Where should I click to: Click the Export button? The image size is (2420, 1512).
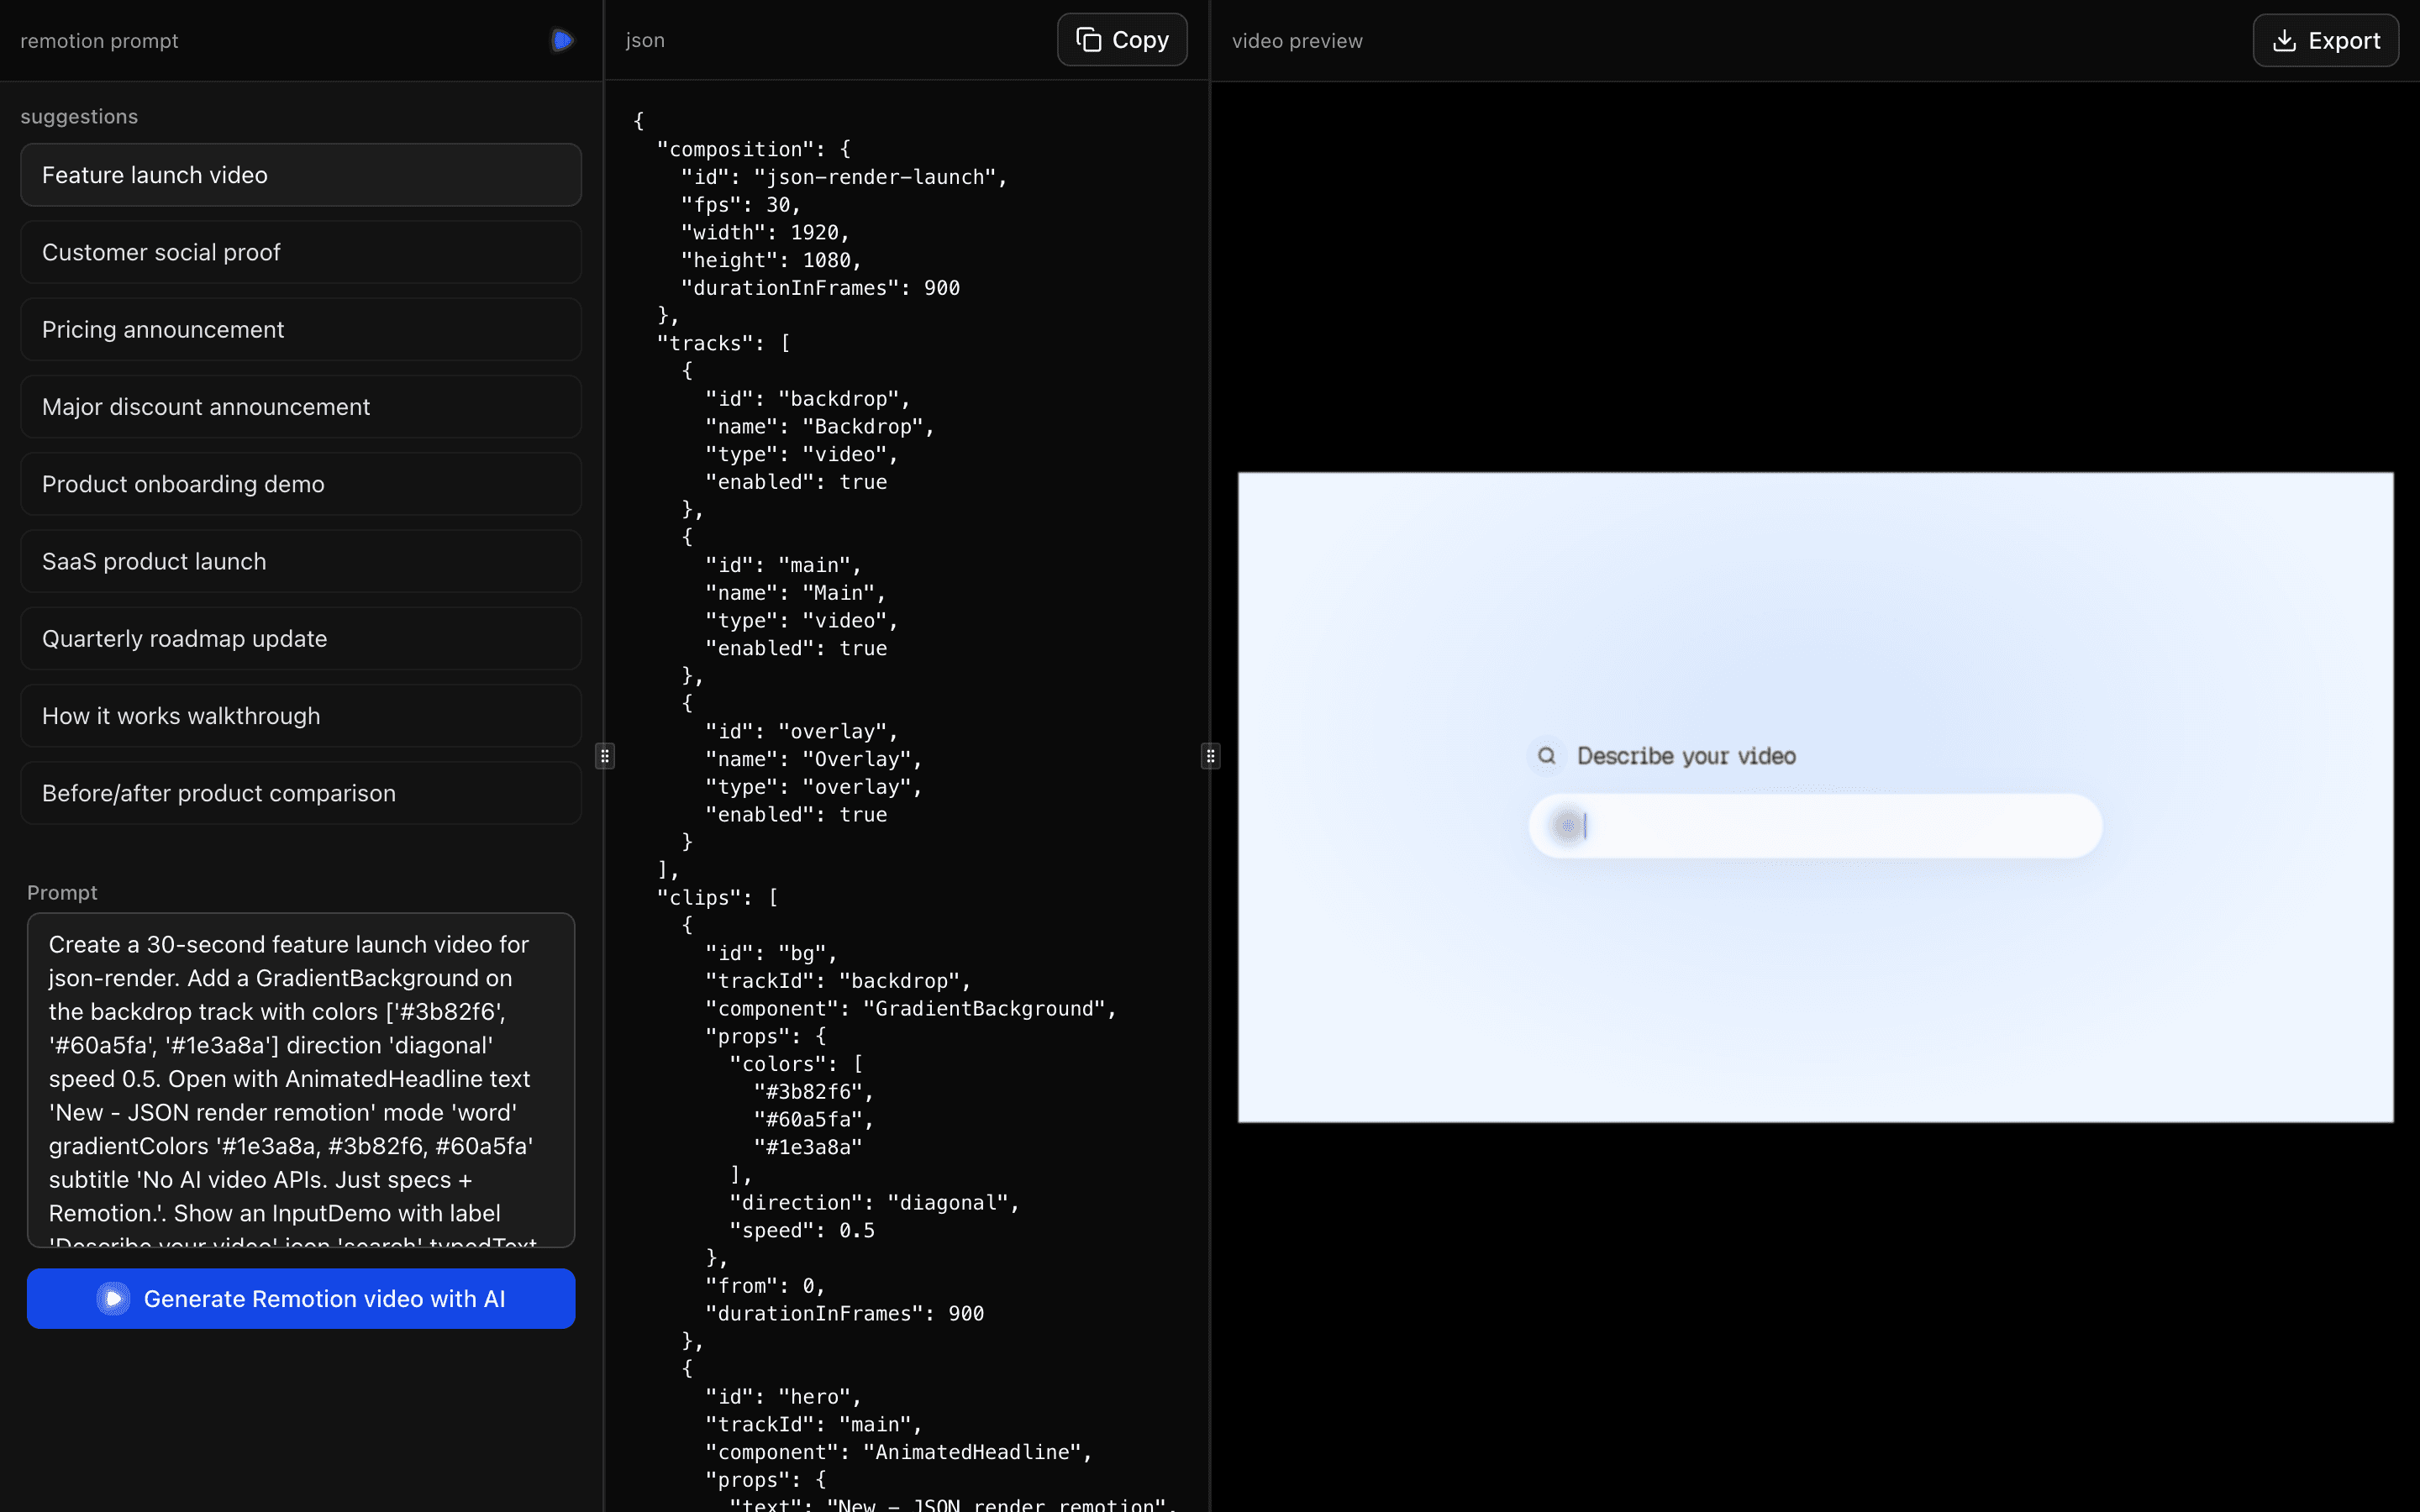[2325, 39]
